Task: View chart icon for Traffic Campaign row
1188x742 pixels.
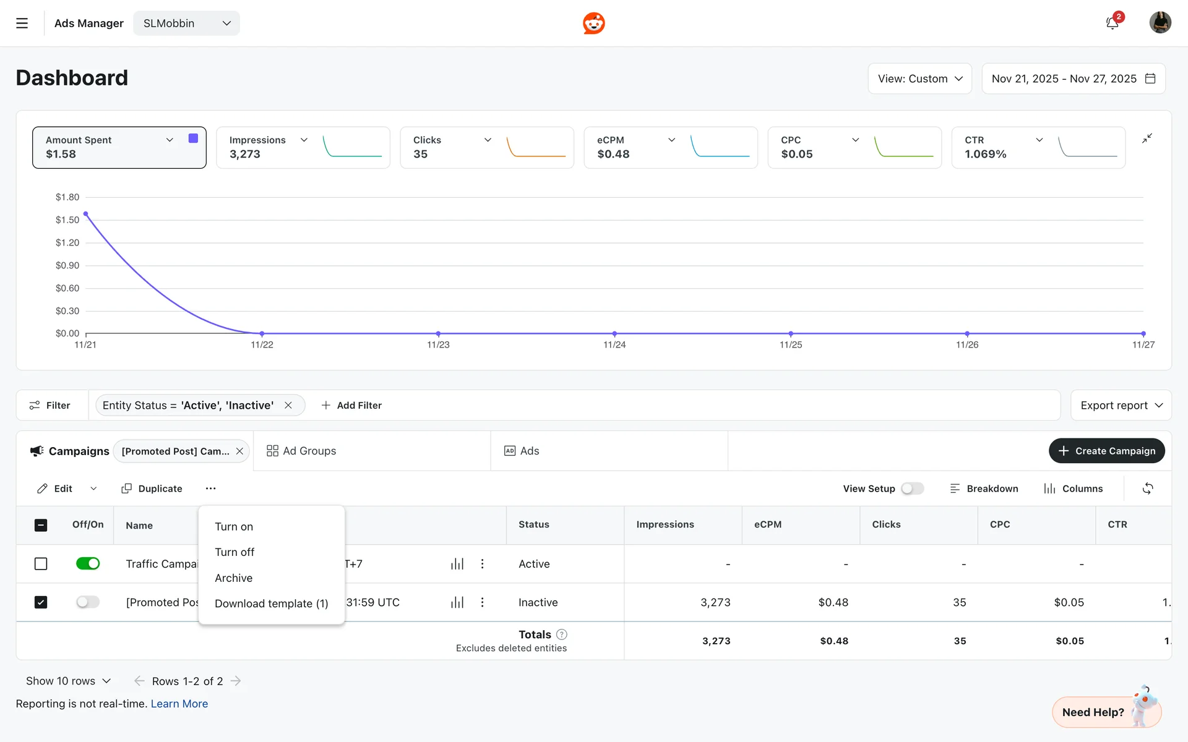Action: [x=457, y=564]
